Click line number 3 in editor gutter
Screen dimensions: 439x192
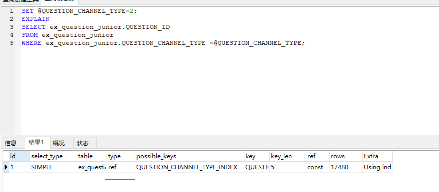coord(12,27)
